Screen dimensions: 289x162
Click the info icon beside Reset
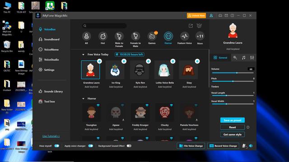click(x=248, y=127)
